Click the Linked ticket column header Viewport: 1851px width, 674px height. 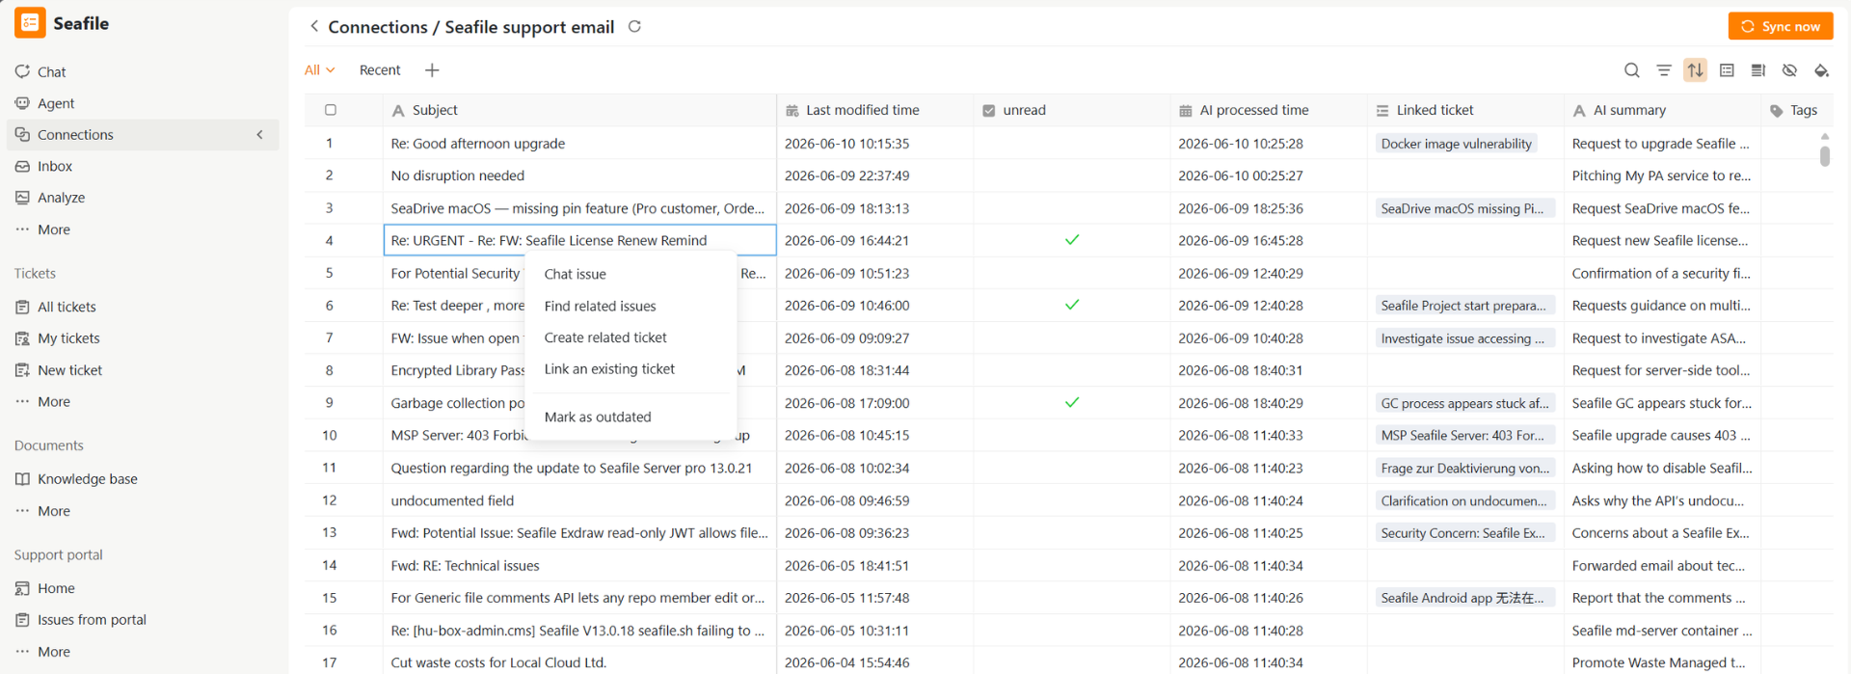click(1465, 110)
